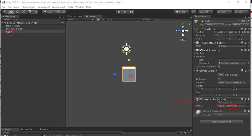Toggle Dynamic Occluded checkbox
The width and height of the screenshot is (252, 136).
(219, 67)
